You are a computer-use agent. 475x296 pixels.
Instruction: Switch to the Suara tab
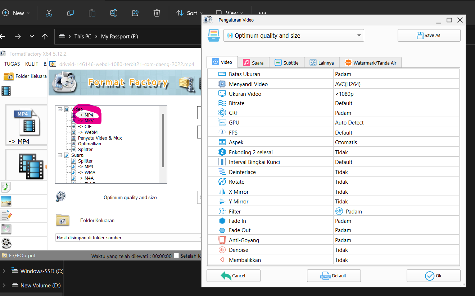pos(253,62)
